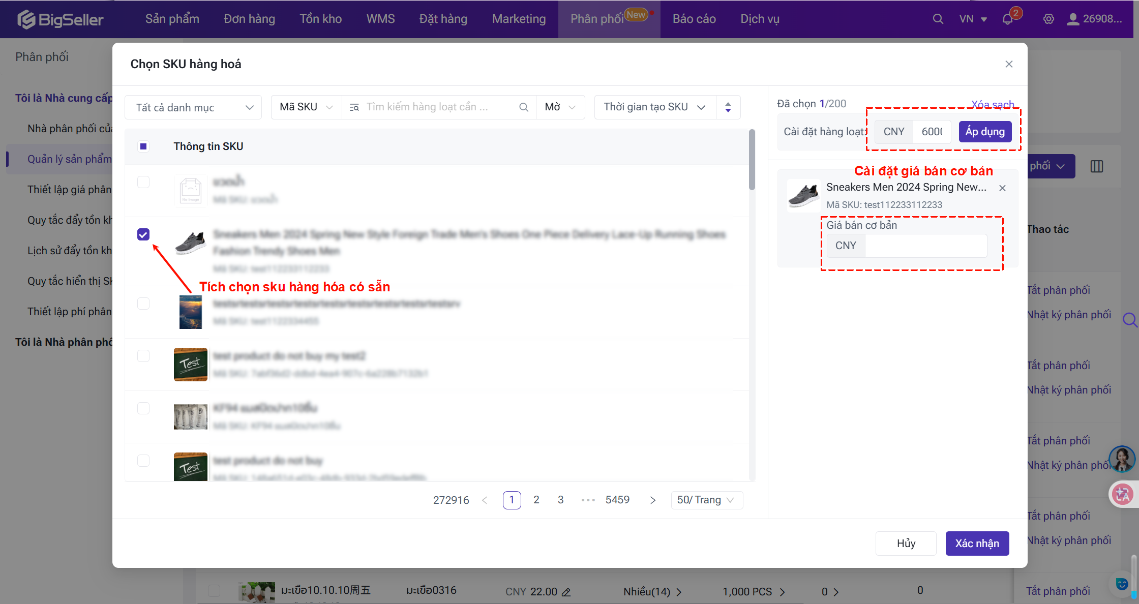Click search magnifier in SKU search field

tap(524, 107)
